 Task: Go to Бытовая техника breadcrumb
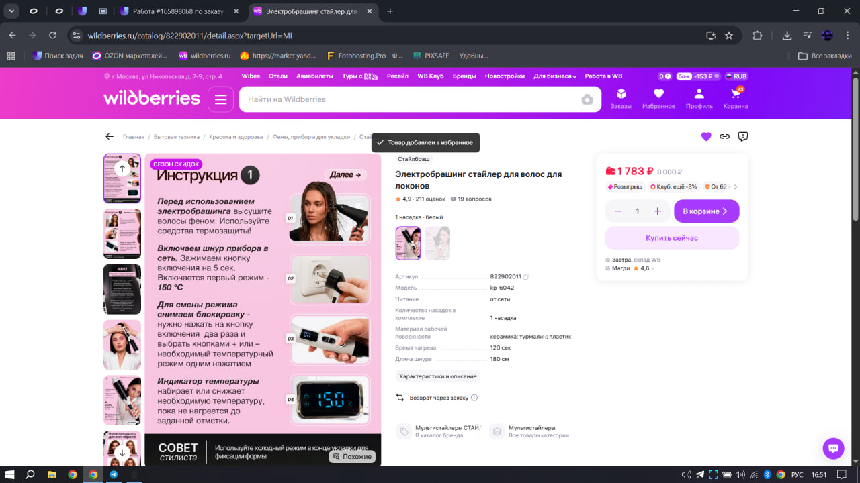pyautogui.click(x=177, y=137)
